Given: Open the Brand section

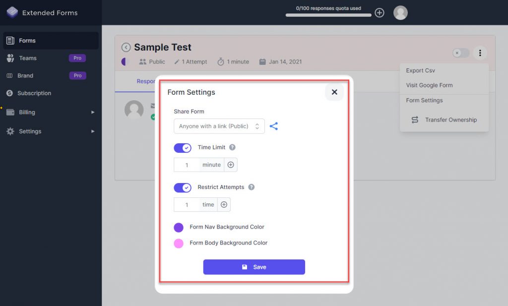Looking at the screenshot, I should coord(25,75).
